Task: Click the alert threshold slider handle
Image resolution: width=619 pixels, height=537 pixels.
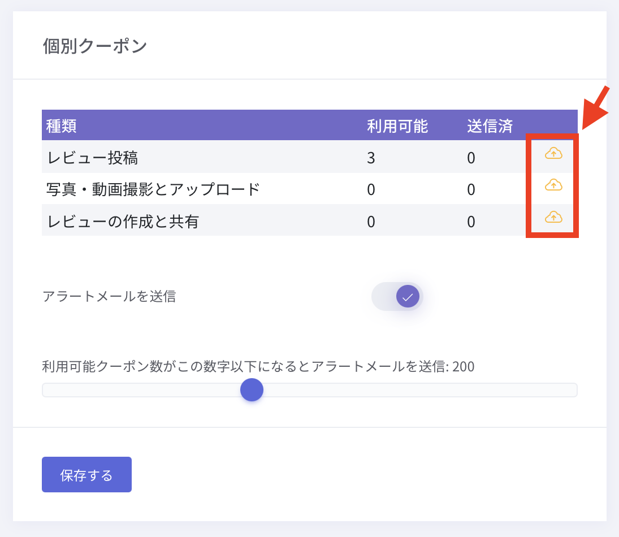Action: click(x=252, y=390)
